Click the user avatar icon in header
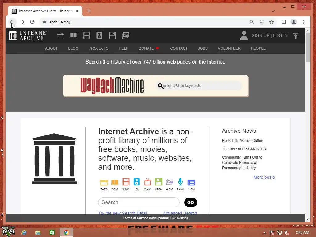The height and width of the screenshot is (237, 316). click(244, 35)
